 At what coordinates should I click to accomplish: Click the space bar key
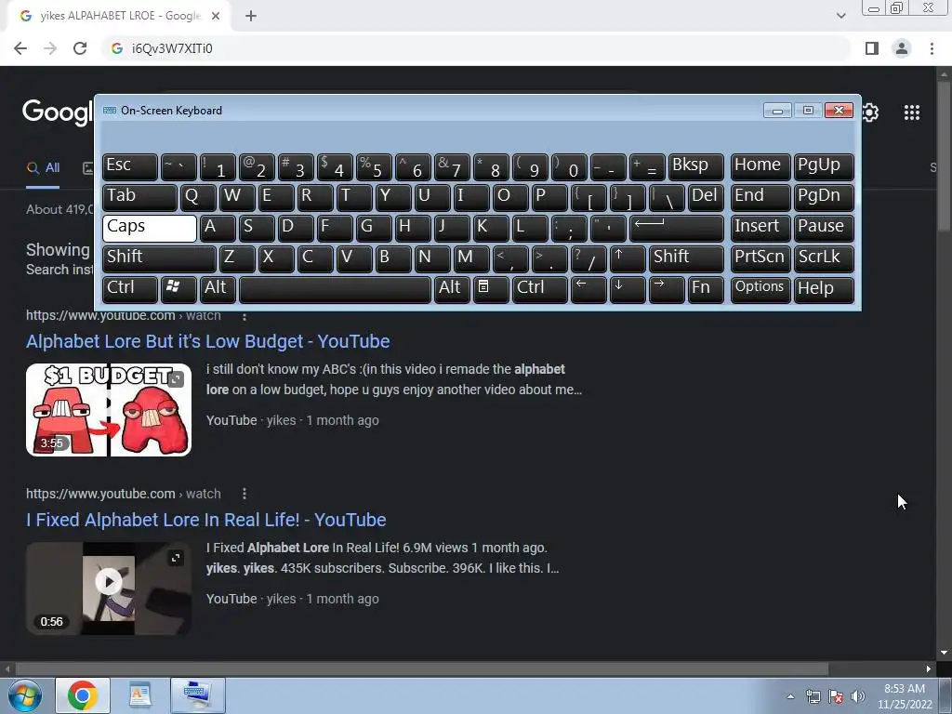335,290
